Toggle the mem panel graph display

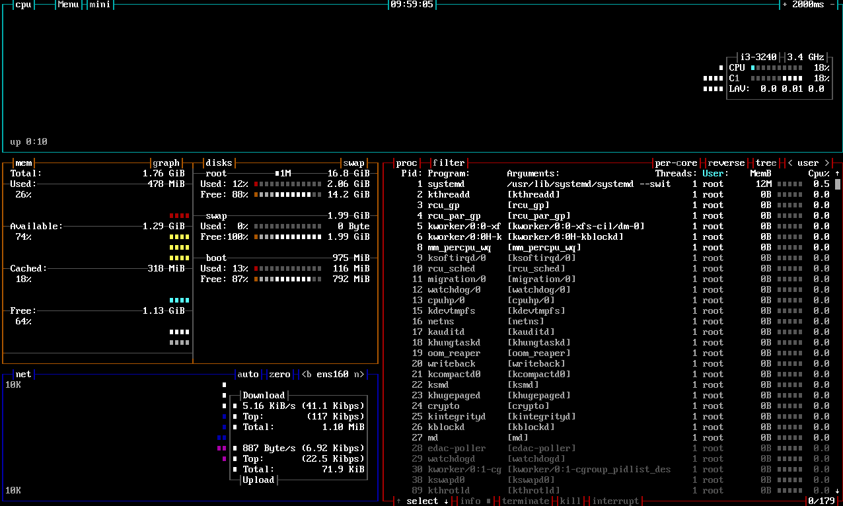click(166, 163)
